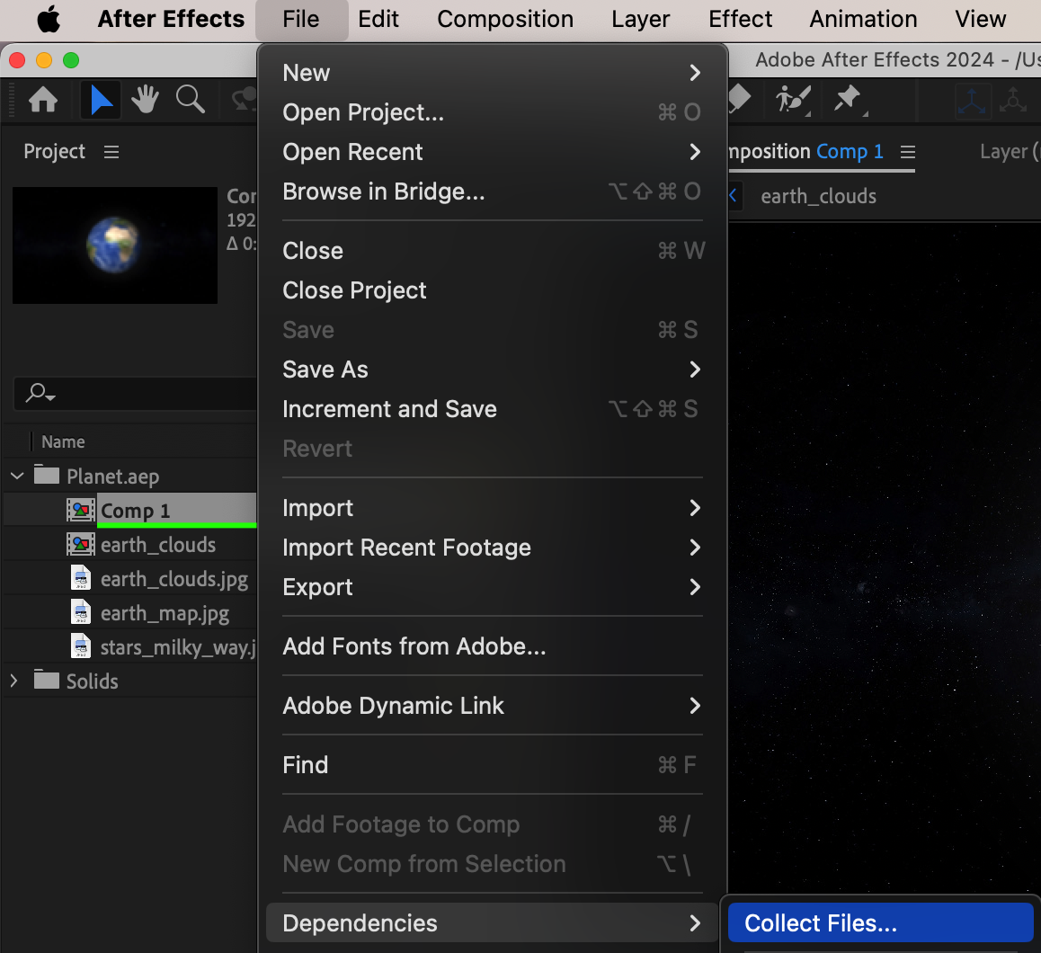Open the New submenu
Screen dimensions: 1041x953
pyautogui.click(x=492, y=73)
